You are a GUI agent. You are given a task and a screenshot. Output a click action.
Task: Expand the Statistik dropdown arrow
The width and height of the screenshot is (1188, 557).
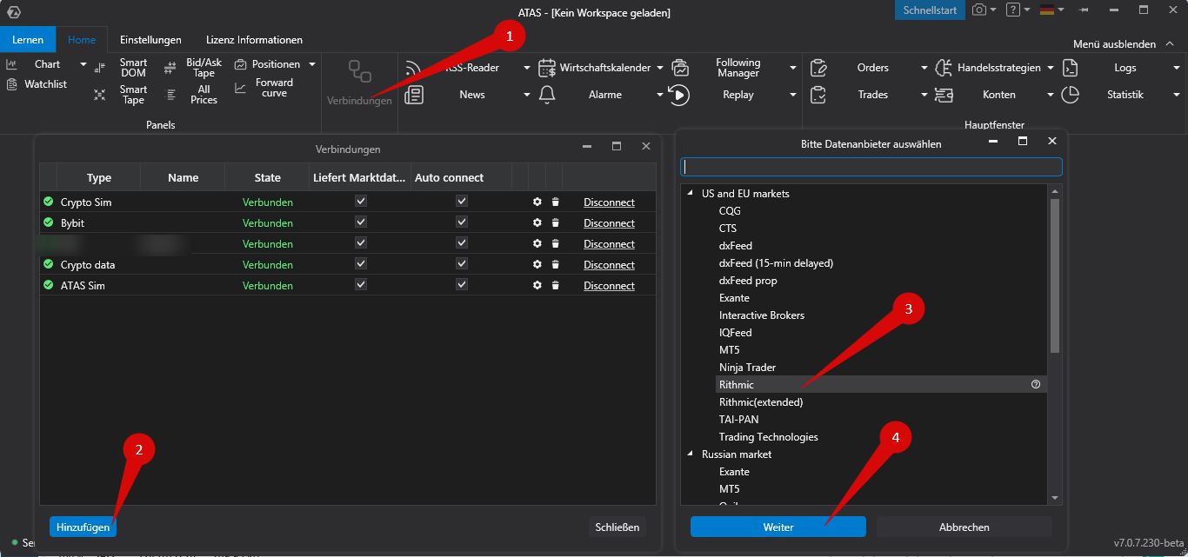click(1177, 95)
